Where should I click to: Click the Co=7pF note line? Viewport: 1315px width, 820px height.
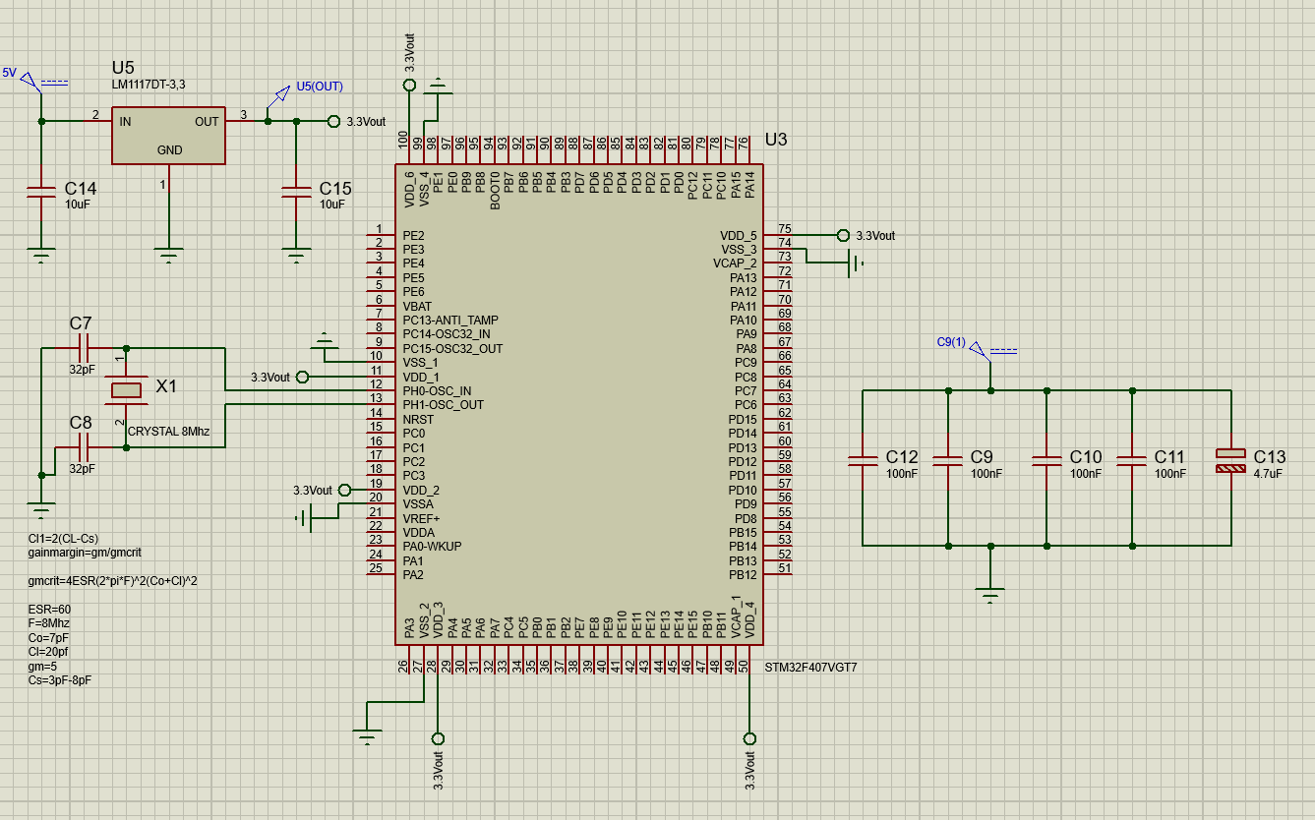[48, 638]
